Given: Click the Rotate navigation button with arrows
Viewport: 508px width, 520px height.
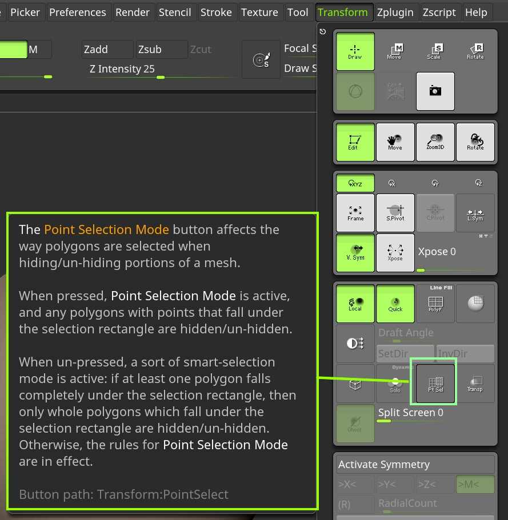Looking at the screenshot, I should (475, 142).
